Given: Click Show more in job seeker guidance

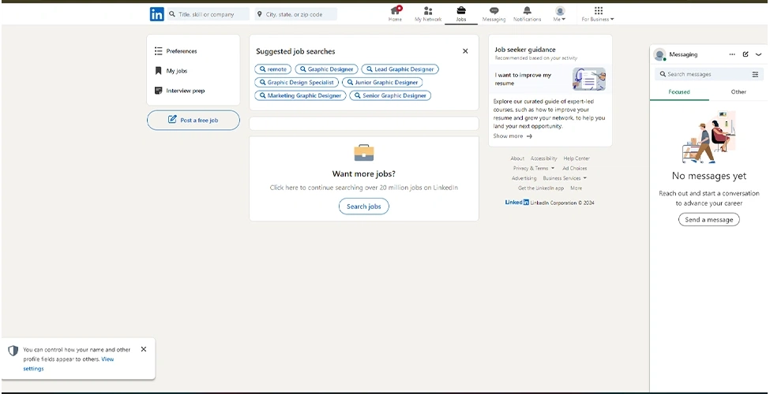Looking at the screenshot, I should 513,136.
